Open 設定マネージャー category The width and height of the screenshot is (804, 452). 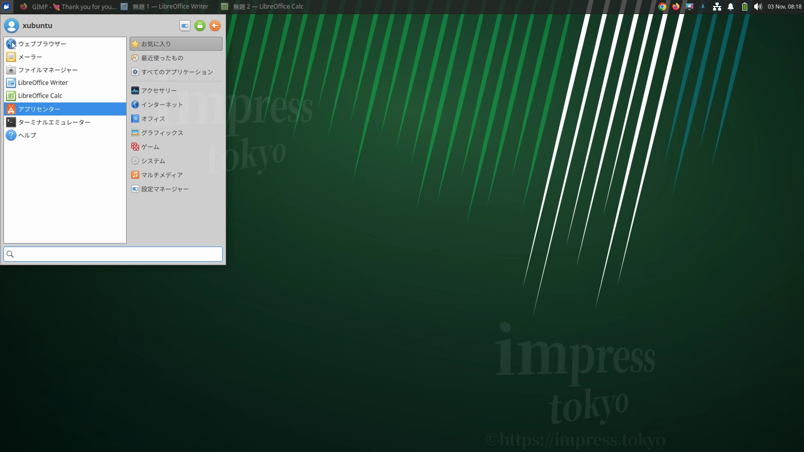click(x=176, y=189)
